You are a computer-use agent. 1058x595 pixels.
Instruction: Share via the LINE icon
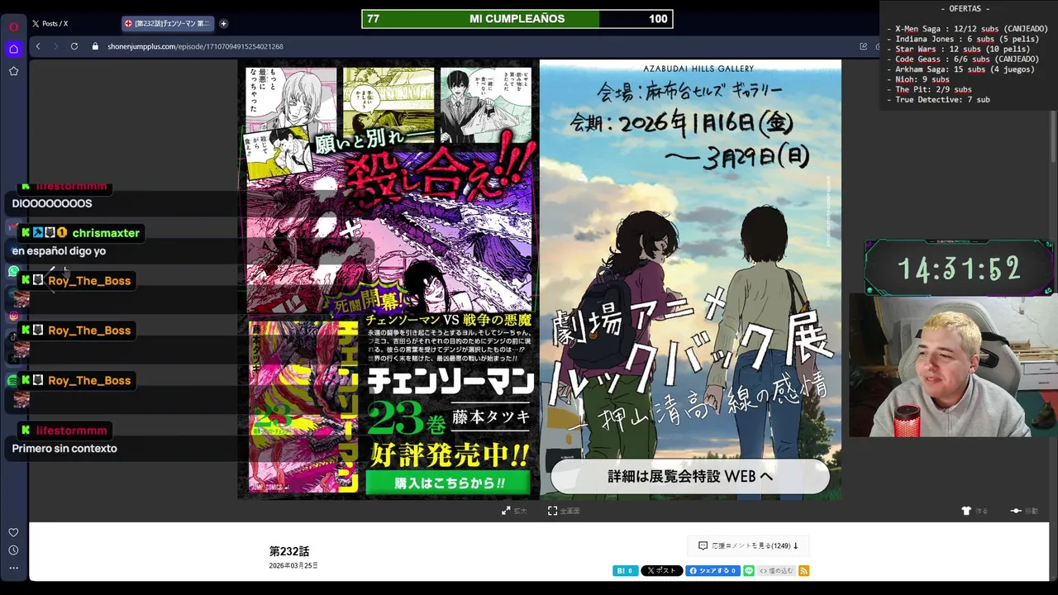click(x=749, y=571)
